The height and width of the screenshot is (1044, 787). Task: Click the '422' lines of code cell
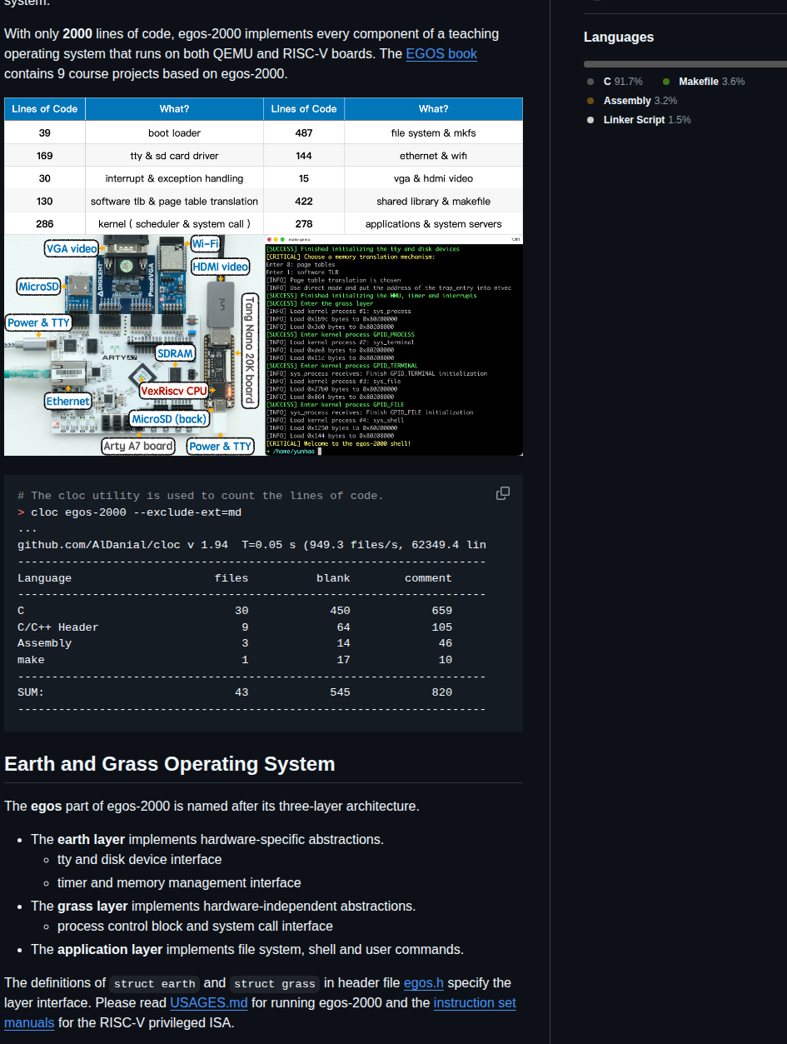coord(304,201)
